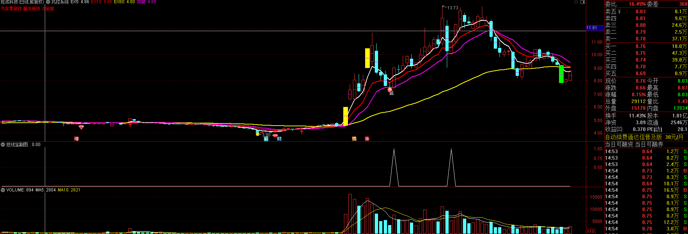The image size is (688, 234).
Task: Click the 涨 event marker under the chart
Action: click(367, 139)
